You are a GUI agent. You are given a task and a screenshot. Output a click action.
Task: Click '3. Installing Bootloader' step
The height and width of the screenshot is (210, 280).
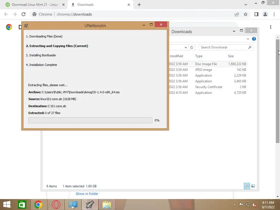pyautogui.click(x=41, y=55)
